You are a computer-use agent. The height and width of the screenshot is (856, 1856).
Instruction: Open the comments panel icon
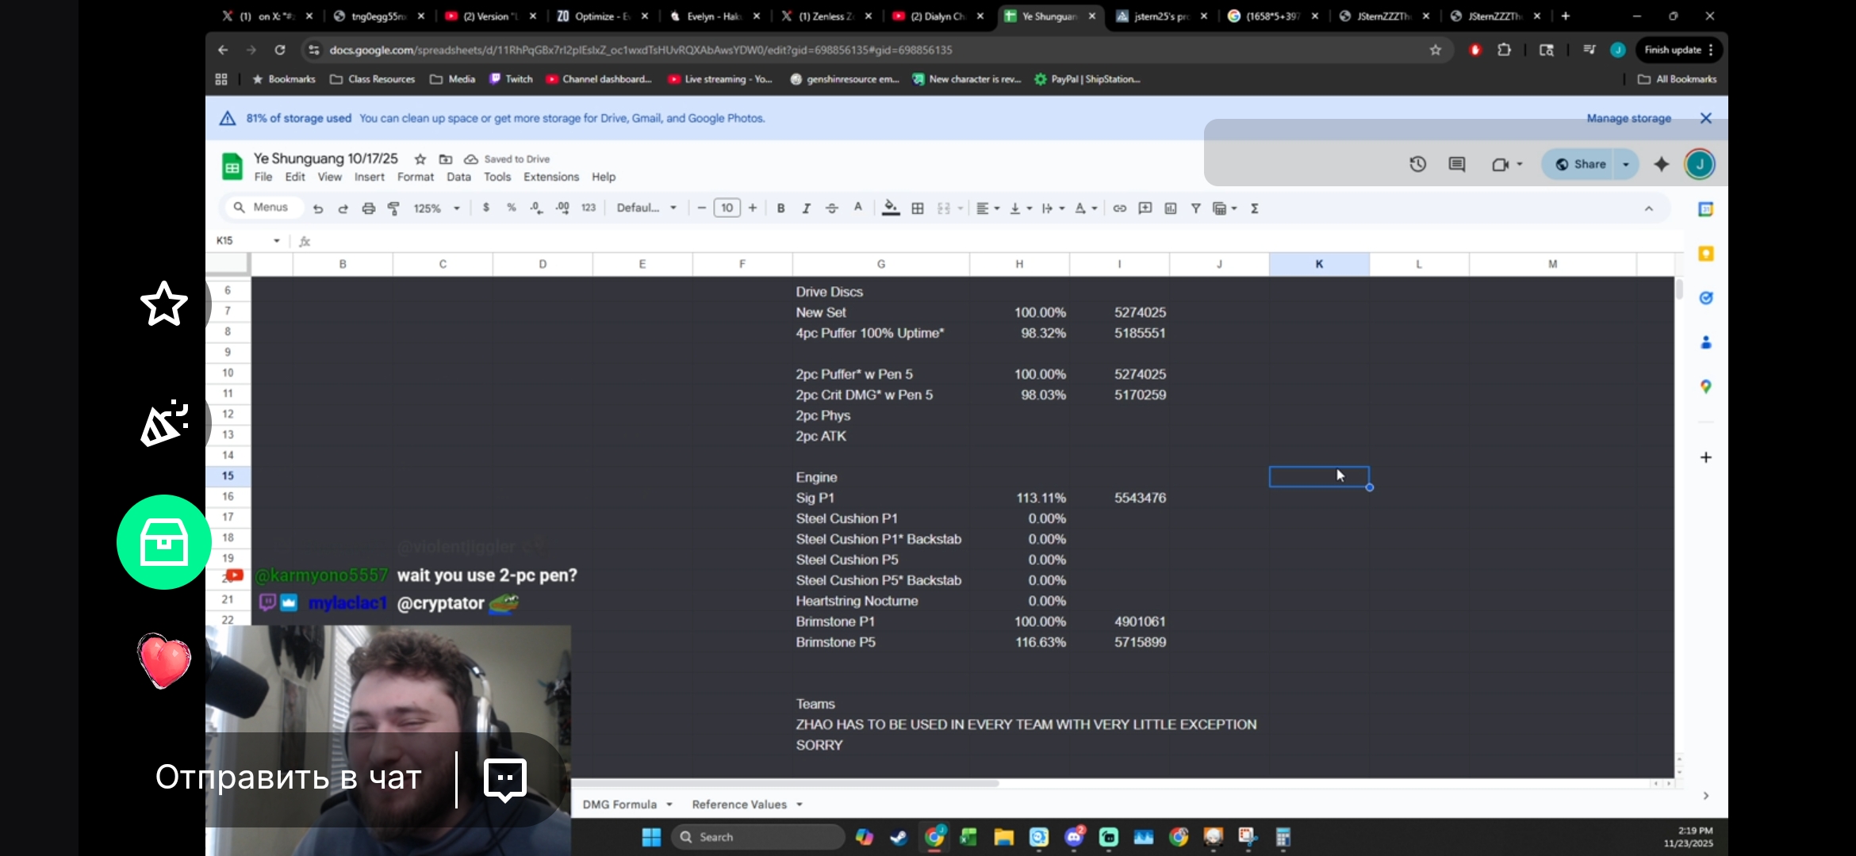click(x=1456, y=164)
